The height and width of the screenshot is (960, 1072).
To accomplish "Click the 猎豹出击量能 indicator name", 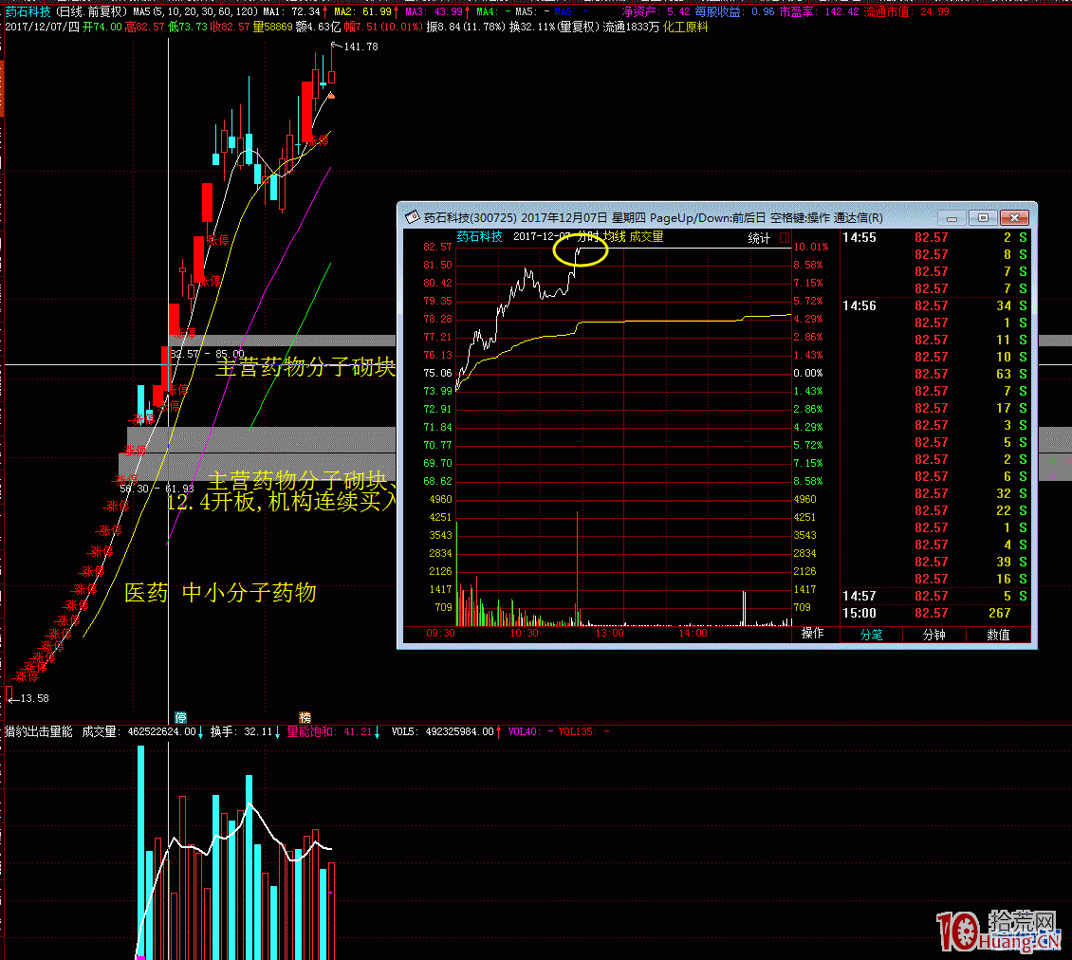I will pos(38,731).
